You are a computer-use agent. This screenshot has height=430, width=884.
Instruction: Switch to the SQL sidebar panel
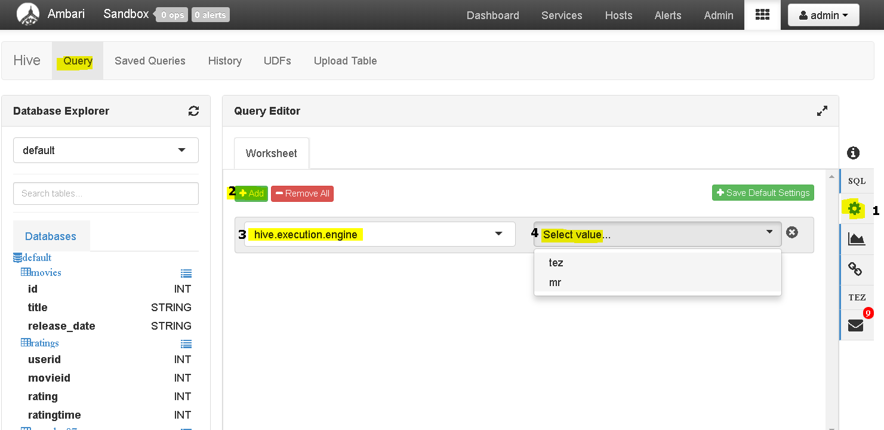point(857,181)
